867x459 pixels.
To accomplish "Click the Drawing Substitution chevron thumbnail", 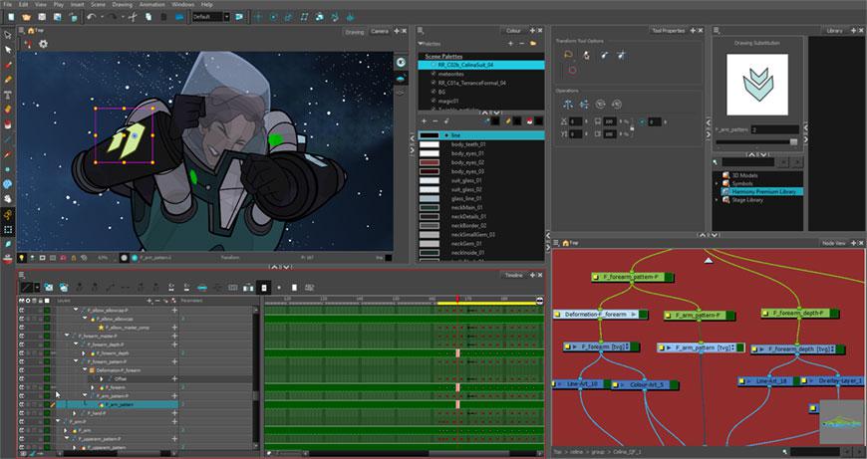I will (757, 85).
